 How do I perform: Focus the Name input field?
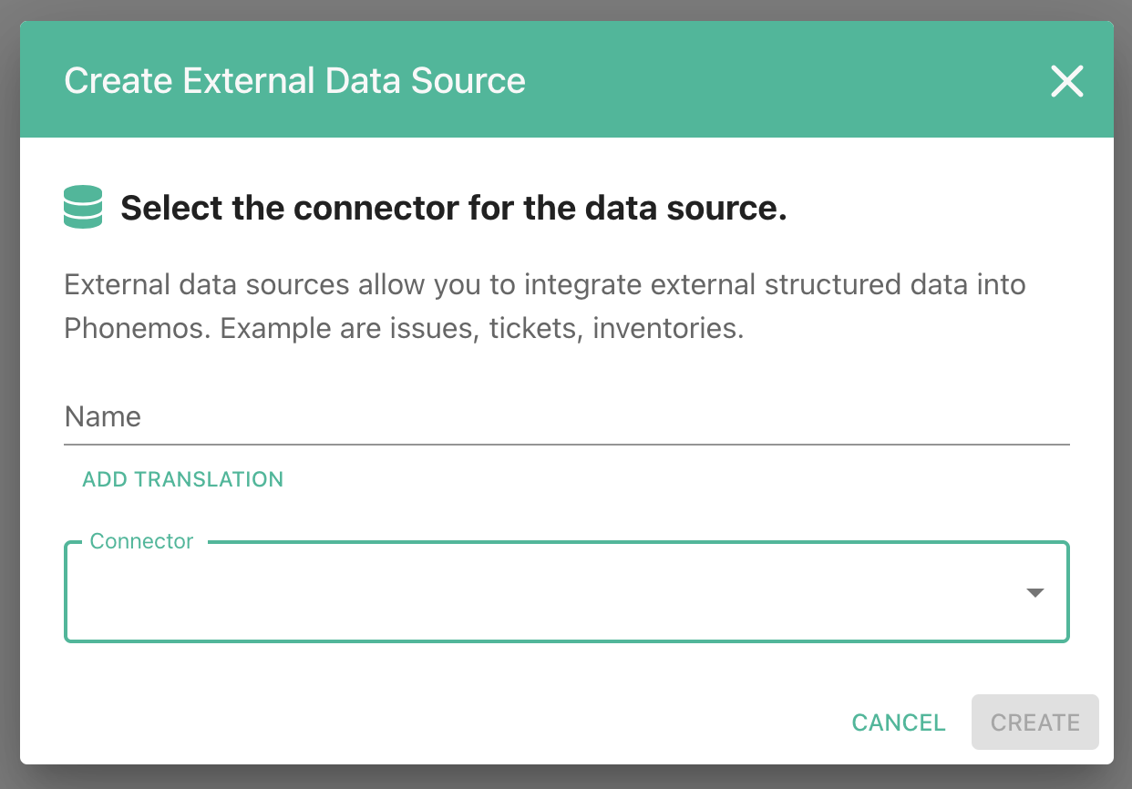pyautogui.click(x=565, y=417)
